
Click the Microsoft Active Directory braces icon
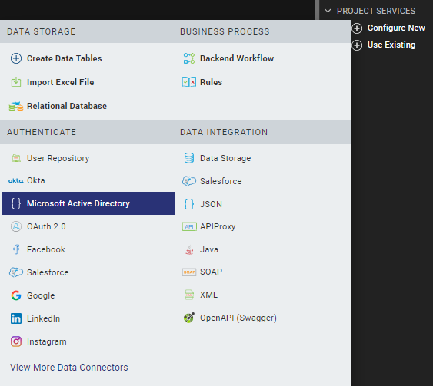click(x=16, y=203)
